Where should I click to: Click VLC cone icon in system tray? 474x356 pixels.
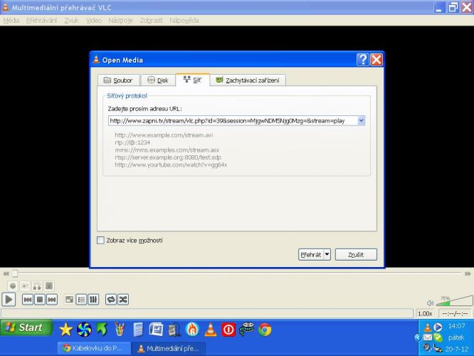[428, 327]
